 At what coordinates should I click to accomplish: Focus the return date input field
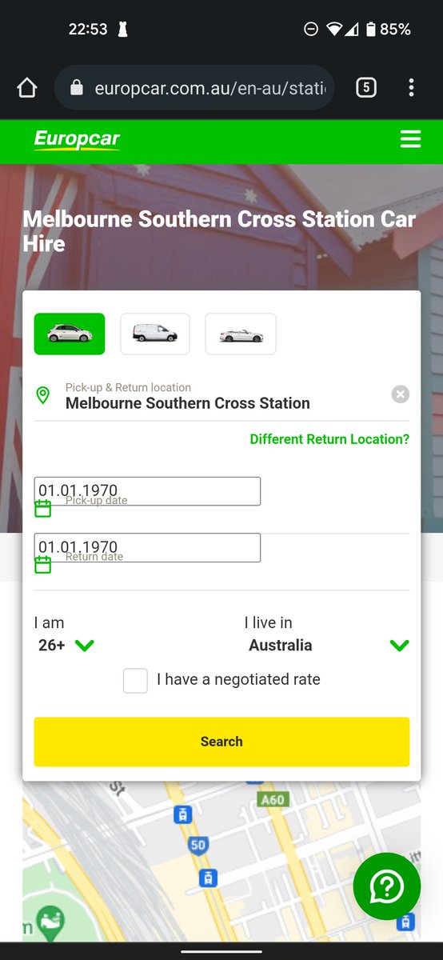[x=148, y=547]
